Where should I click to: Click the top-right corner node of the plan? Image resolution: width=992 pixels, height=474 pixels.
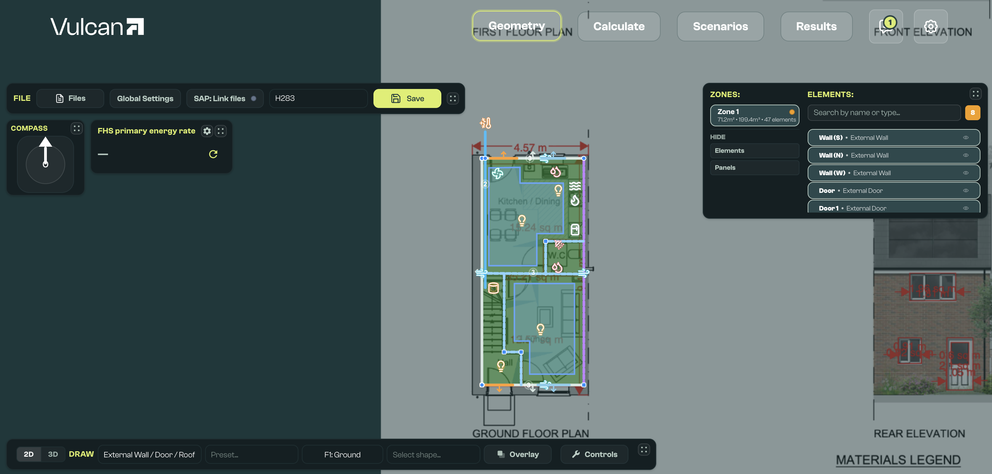(x=584, y=158)
